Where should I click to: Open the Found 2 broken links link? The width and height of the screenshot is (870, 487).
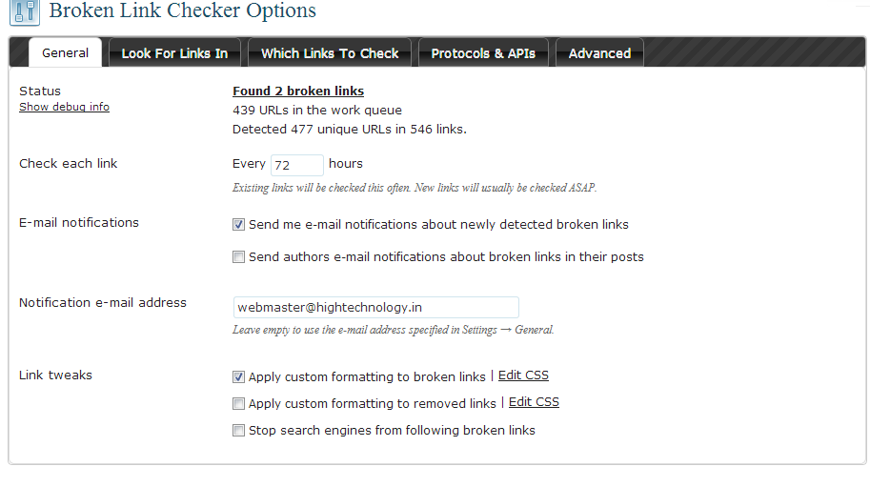click(298, 91)
